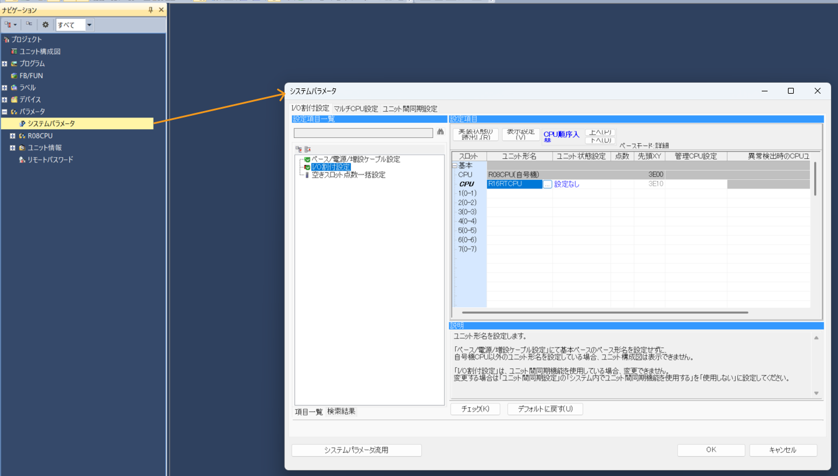Viewport: 838px width, 476px height.
Task: Click the 管理CPU設定 column header
Action: tap(696, 156)
